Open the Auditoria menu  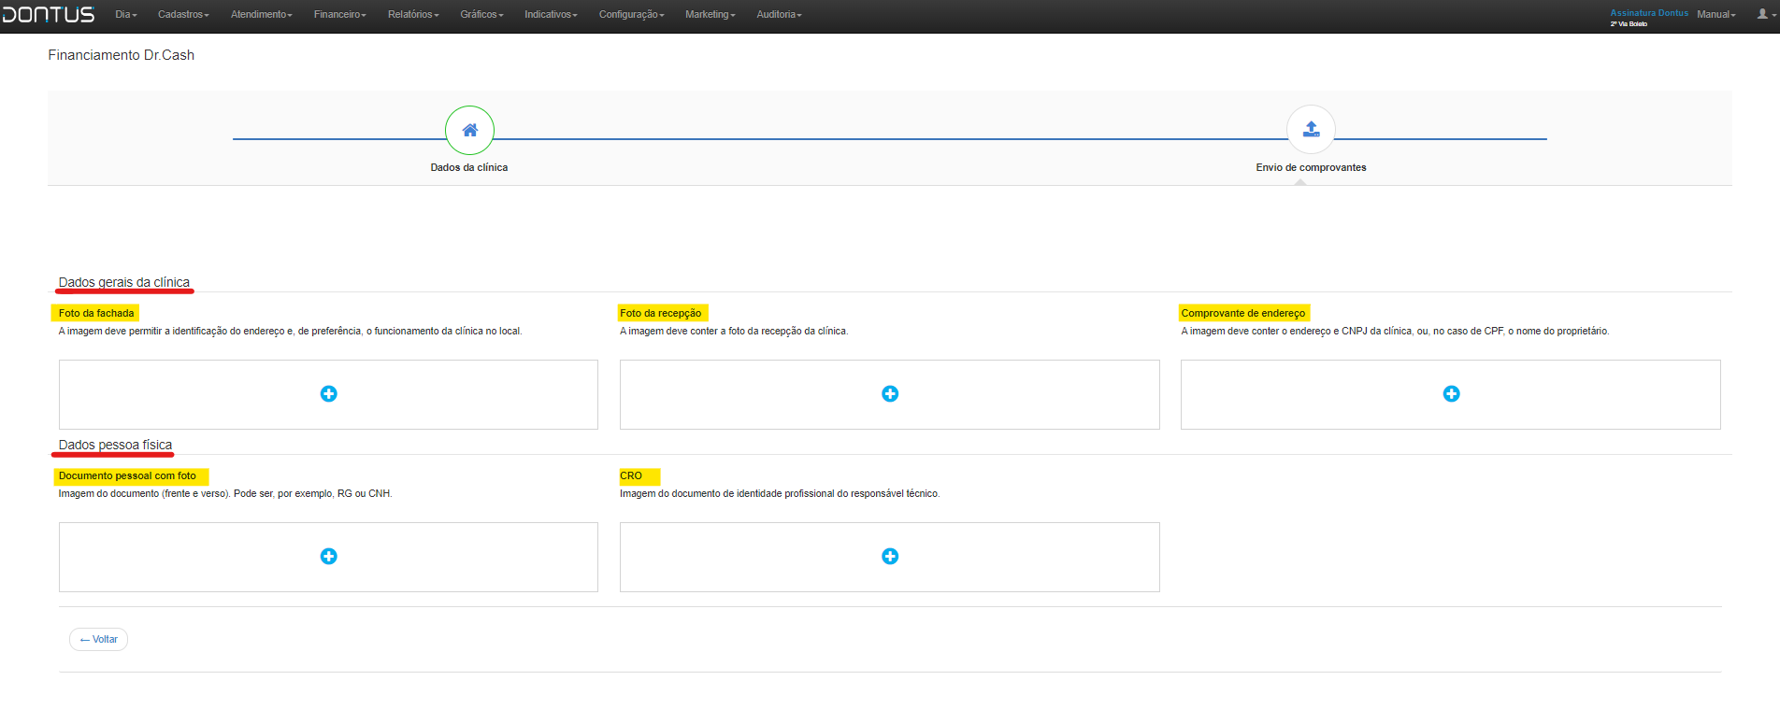coord(780,15)
